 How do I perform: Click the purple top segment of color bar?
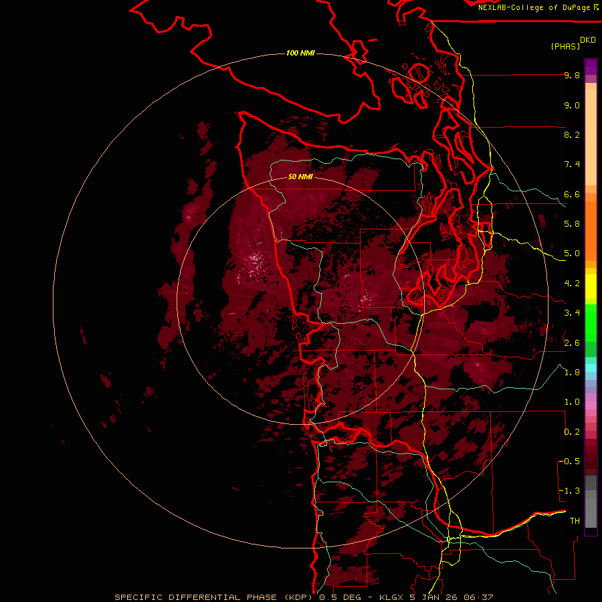point(591,67)
